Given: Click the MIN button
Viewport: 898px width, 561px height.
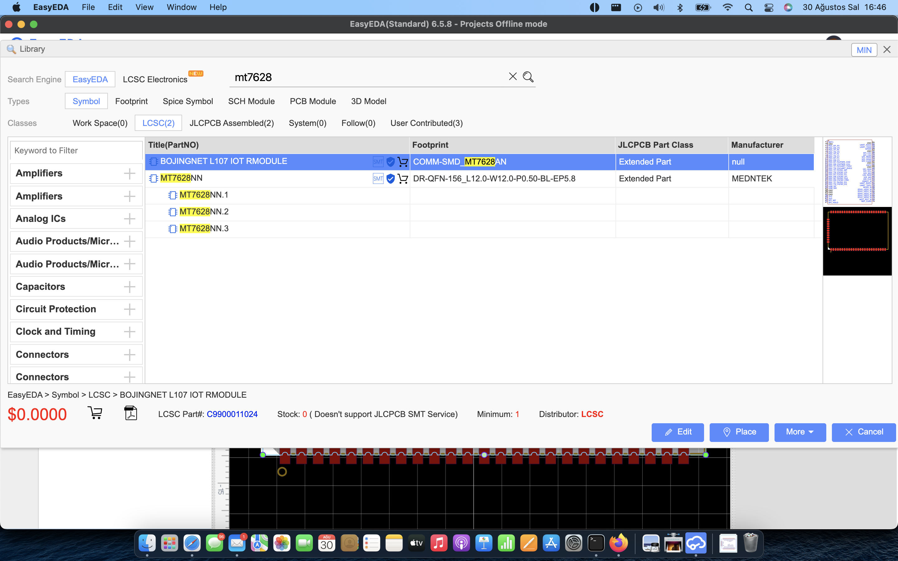Looking at the screenshot, I should pyautogui.click(x=864, y=50).
